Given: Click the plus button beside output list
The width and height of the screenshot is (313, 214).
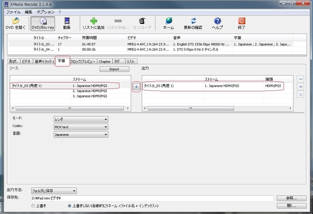Looking at the screenshot, I should [300, 87].
